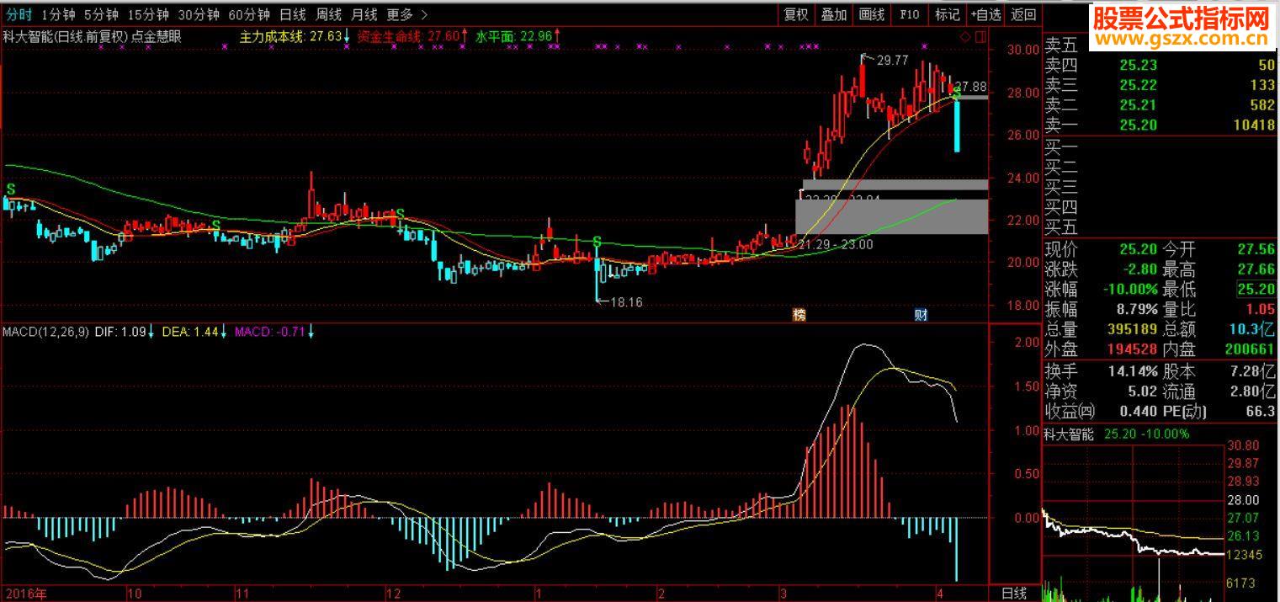Click the 卖二 ask row 25.21
This screenshot has width=1280, height=602.
tap(1160, 105)
